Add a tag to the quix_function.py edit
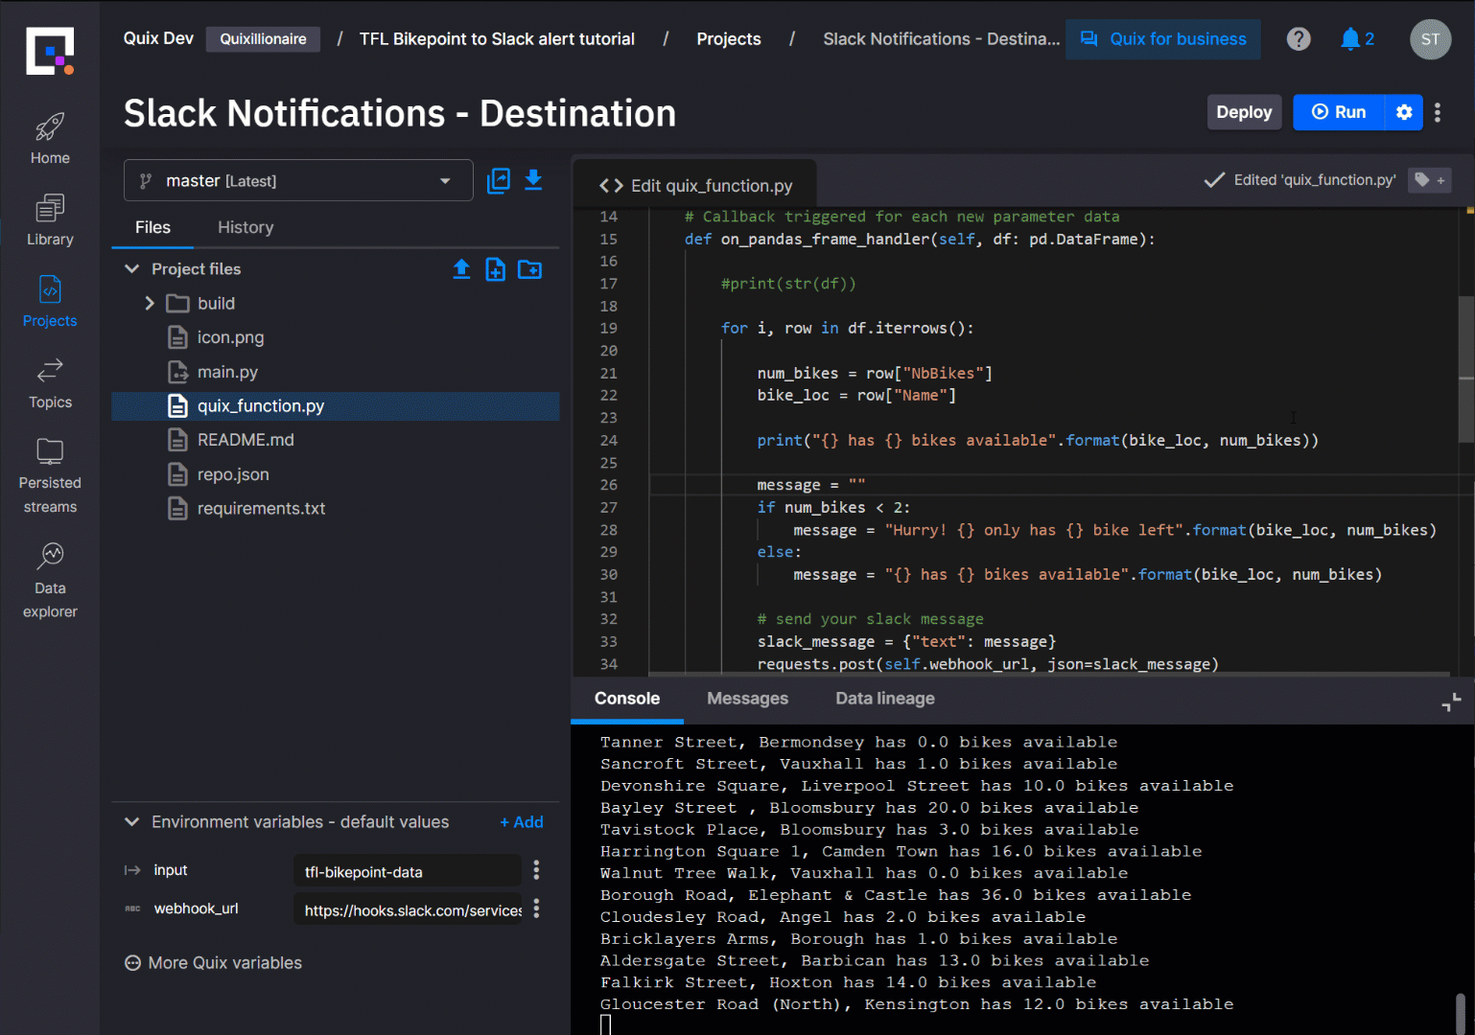Image resolution: width=1475 pixels, height=1035 pixels. 1430,180
